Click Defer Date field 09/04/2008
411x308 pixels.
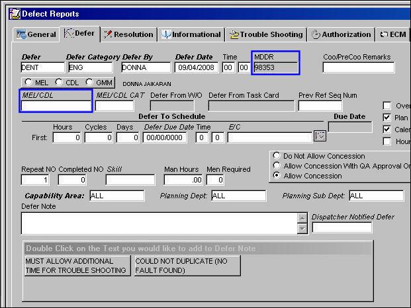tap(197, 67)
